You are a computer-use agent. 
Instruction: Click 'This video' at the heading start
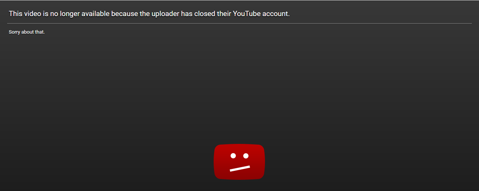(25, 14)
